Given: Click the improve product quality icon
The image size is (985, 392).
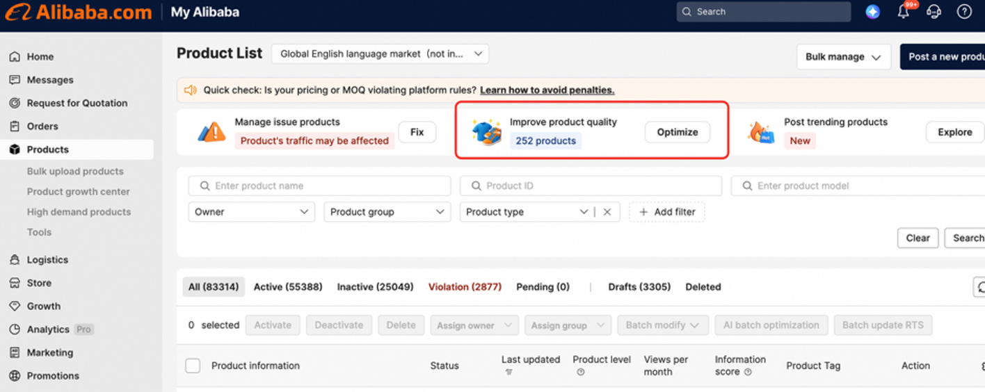Looking at the screenshot, I should click(486, 132).
